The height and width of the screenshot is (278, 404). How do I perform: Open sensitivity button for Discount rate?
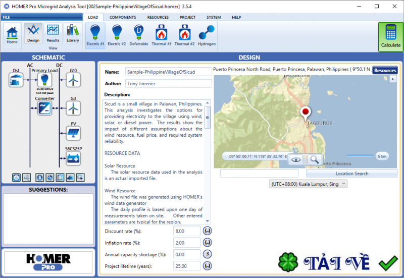208,231
